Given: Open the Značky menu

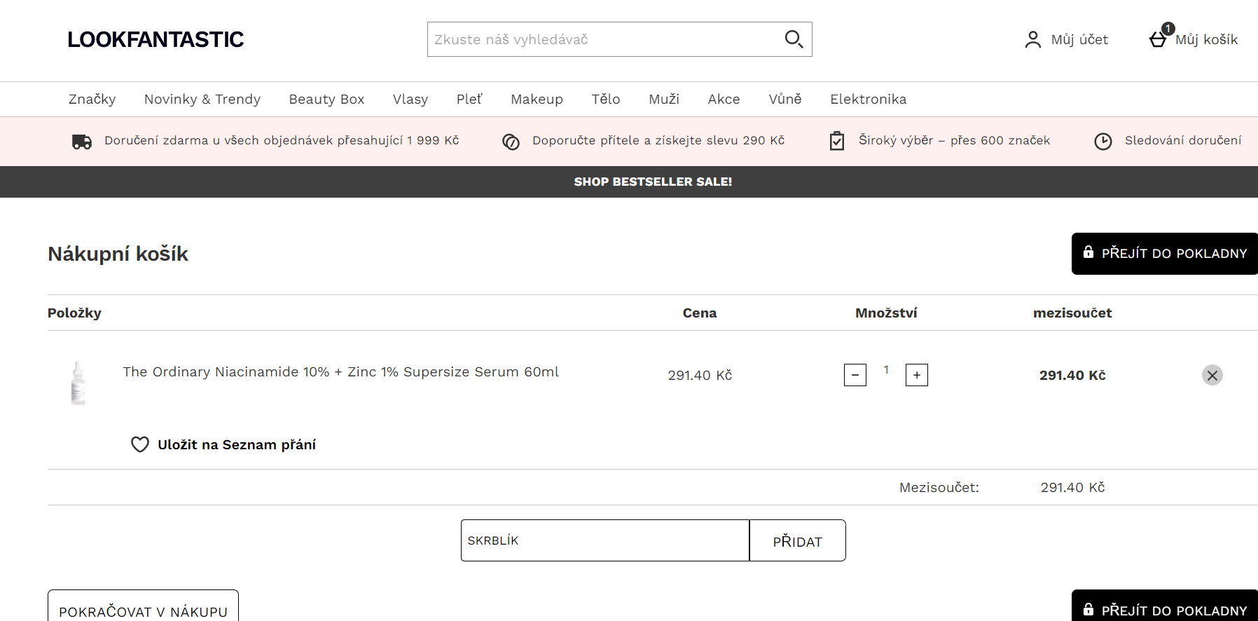Looking at the screenshot, I should click(92, 99).
